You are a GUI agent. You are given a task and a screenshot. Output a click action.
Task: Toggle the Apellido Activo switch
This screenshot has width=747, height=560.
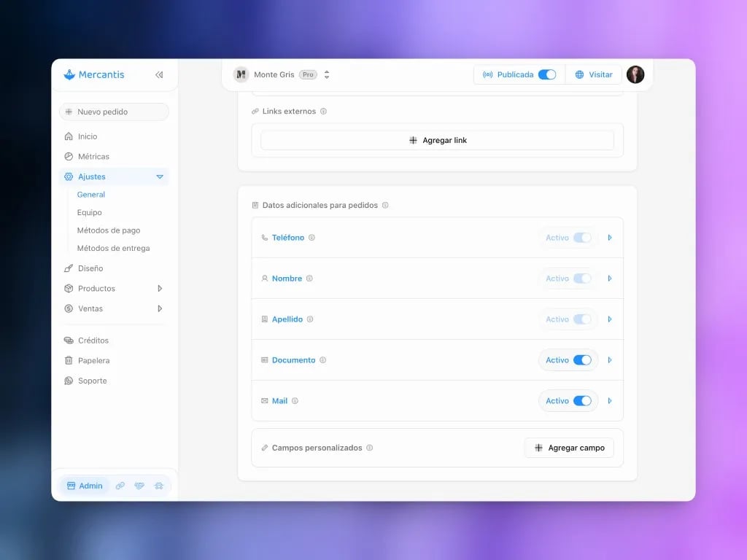tap(582, 319)
